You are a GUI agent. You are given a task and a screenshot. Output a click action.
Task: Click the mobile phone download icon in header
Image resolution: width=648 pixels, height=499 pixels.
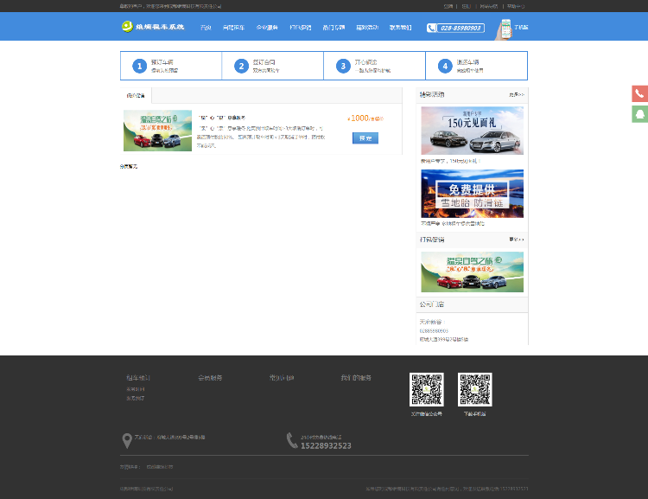pos(503,29)
